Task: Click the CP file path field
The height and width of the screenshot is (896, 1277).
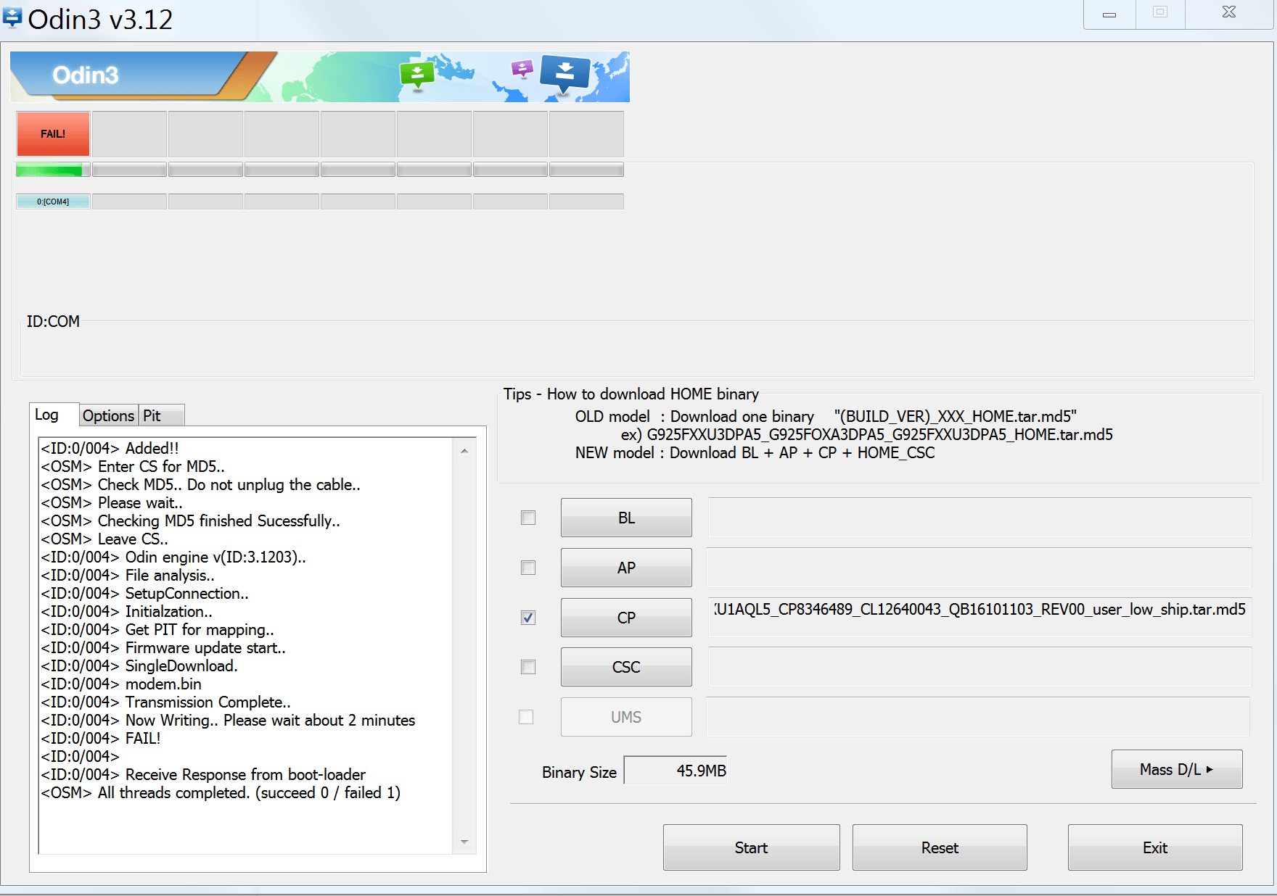Action: (x=980, y=618)
